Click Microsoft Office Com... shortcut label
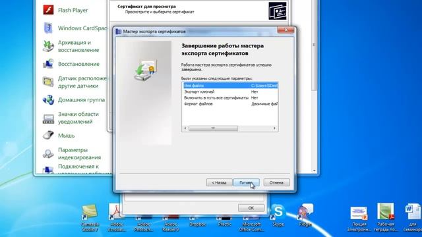This screenshot has width=422, height=237. pyautogui.click(x=251, y=226)
